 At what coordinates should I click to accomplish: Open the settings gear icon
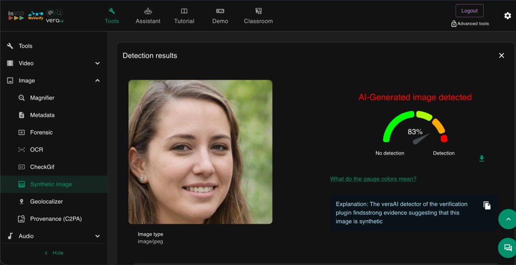pyautogui.click(x=507, y=16)
